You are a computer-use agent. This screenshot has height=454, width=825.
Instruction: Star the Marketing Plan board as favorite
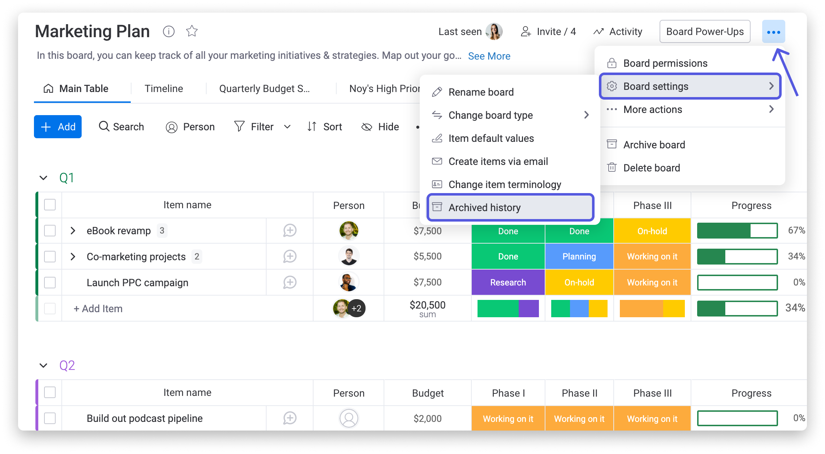[x=192, y=31]
